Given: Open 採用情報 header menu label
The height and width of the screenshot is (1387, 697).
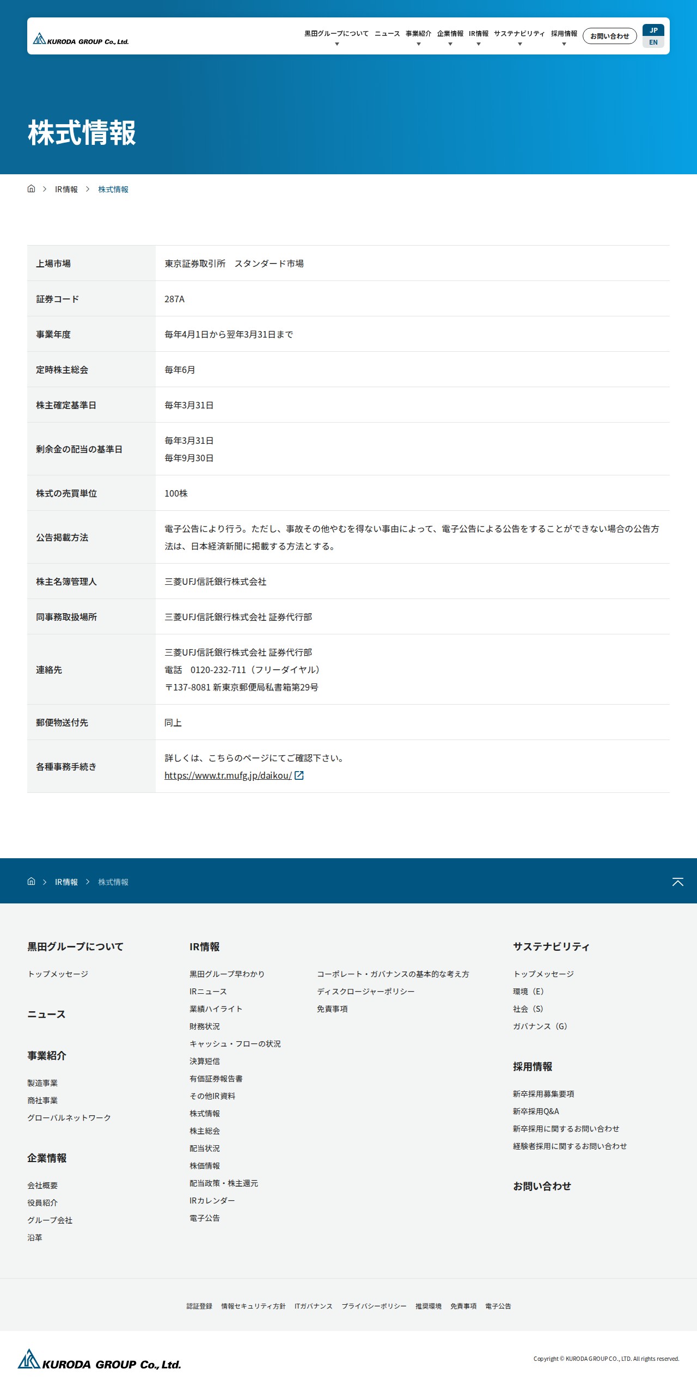Looking at the screenshot, I should coord(564,34).
